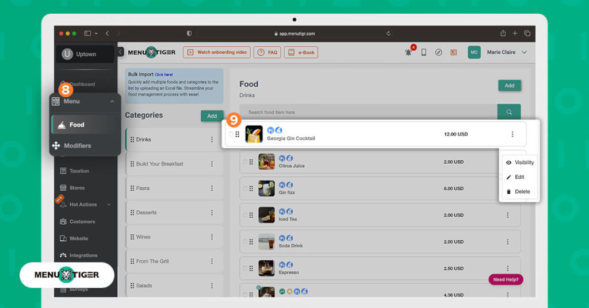The width and height of the screenshot is (589, 308).
Task: Open Safari sidebar toggle dropdown arrow
Action: 96,33
